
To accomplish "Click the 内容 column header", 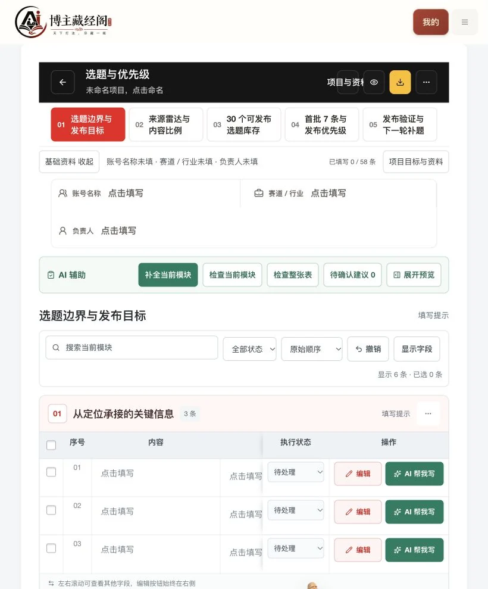I will (156, 442).
